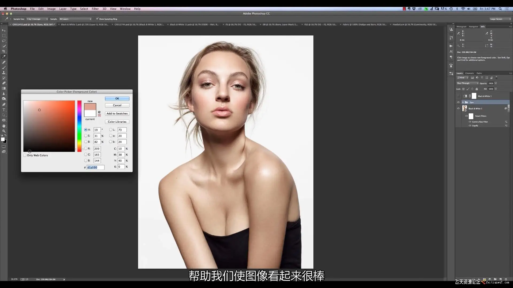Enable Only Web Colors checkbox
The image size is (513, 288).
[x=25, y=155]
